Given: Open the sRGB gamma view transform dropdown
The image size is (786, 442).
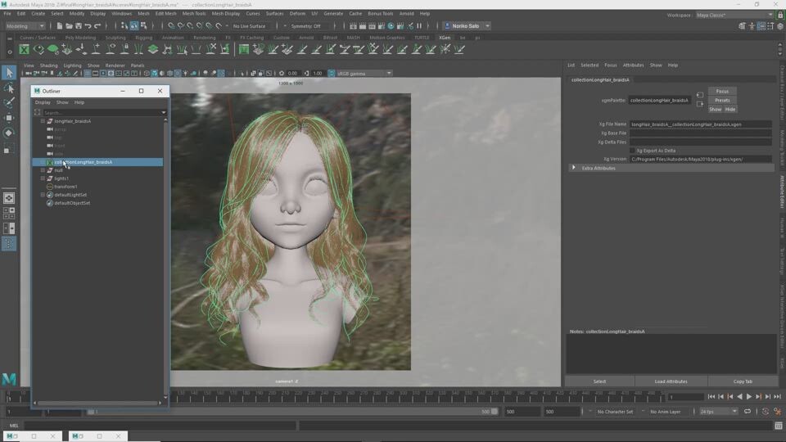Looking at the screenshot, I should pos(364,74).
